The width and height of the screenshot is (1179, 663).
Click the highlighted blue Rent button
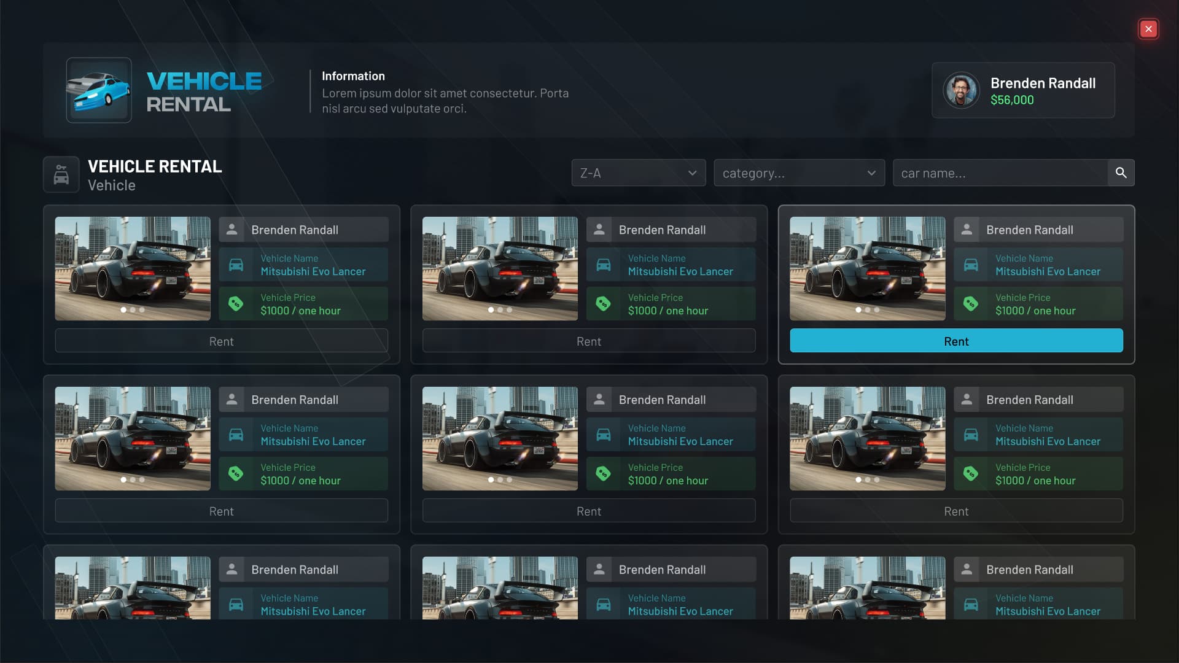(x=956, y=341)
